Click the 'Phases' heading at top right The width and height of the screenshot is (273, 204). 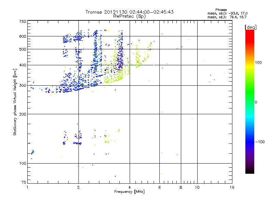pyautogui.click(x=221, y=10)
